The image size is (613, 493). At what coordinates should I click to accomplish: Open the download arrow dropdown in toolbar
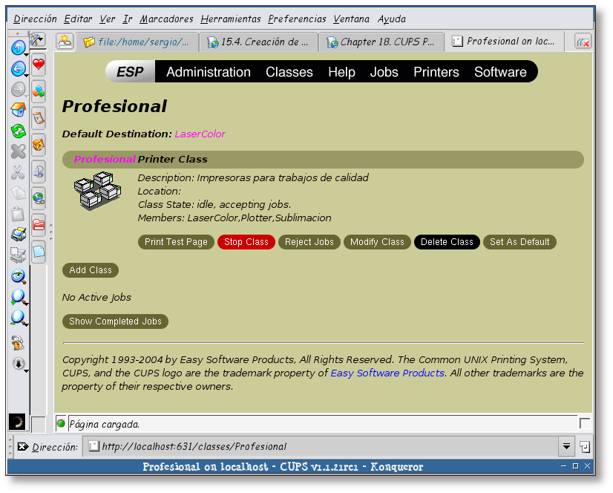pos(19,364)
